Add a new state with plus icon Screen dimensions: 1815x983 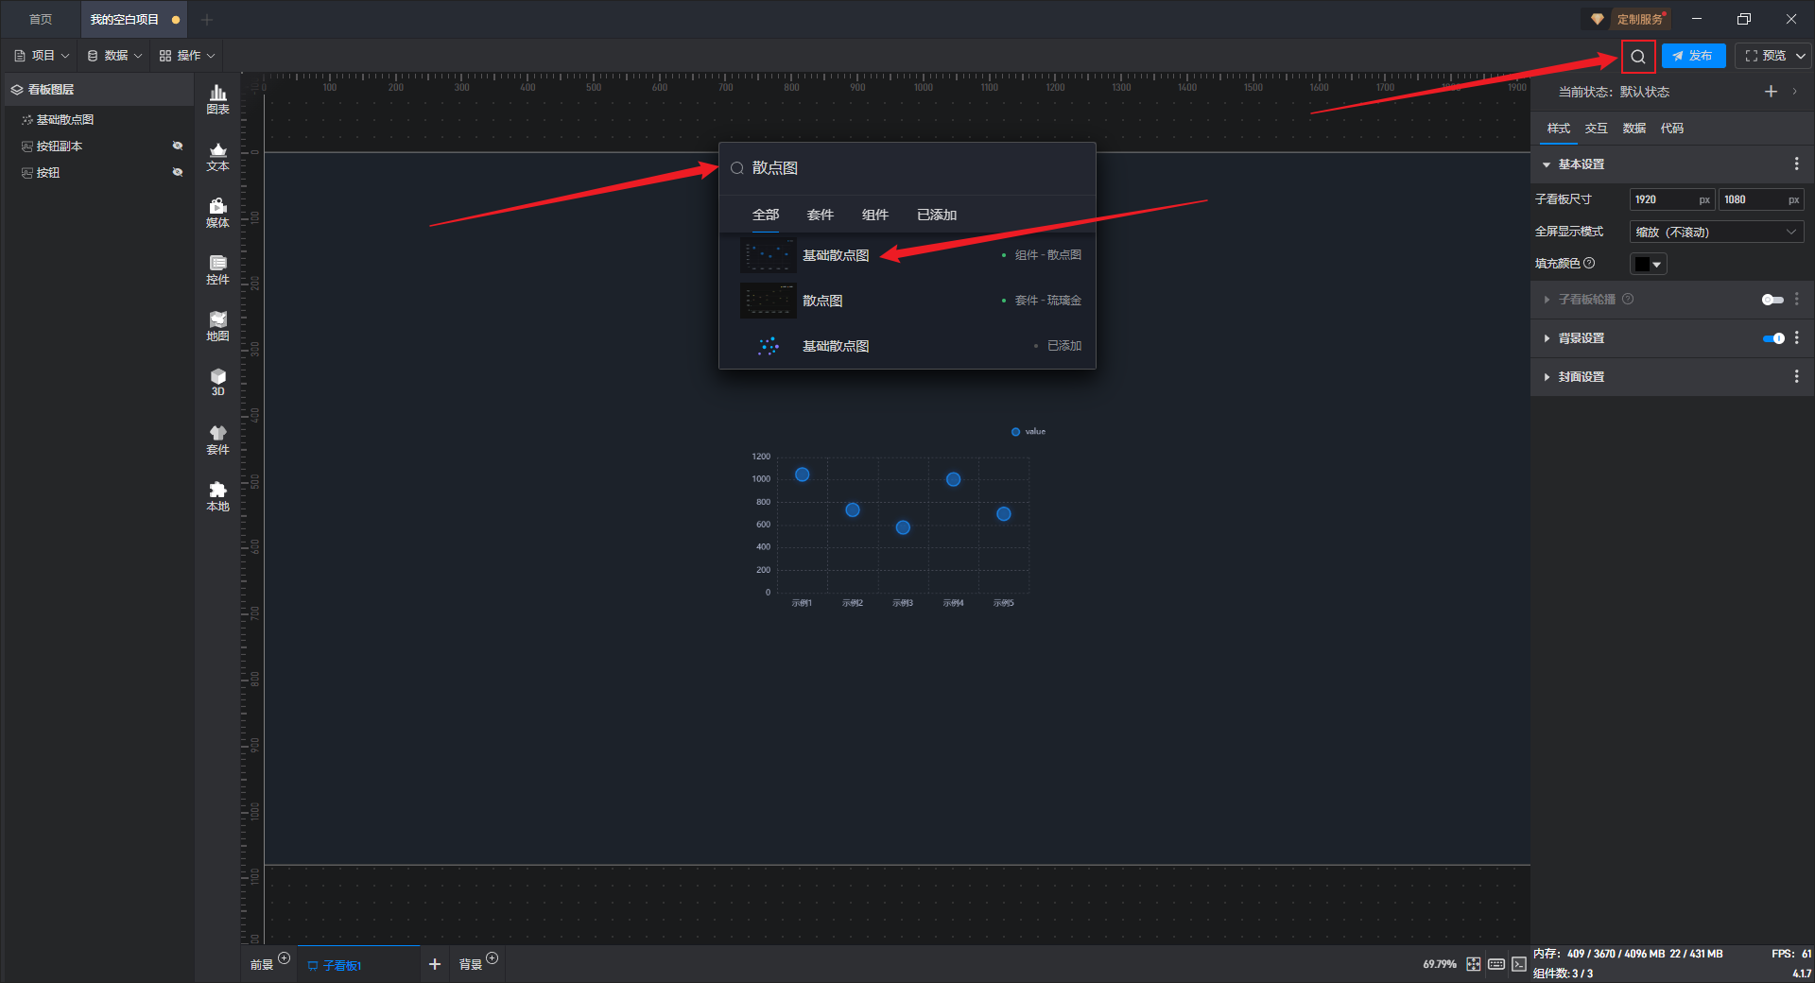(1771, 92)
